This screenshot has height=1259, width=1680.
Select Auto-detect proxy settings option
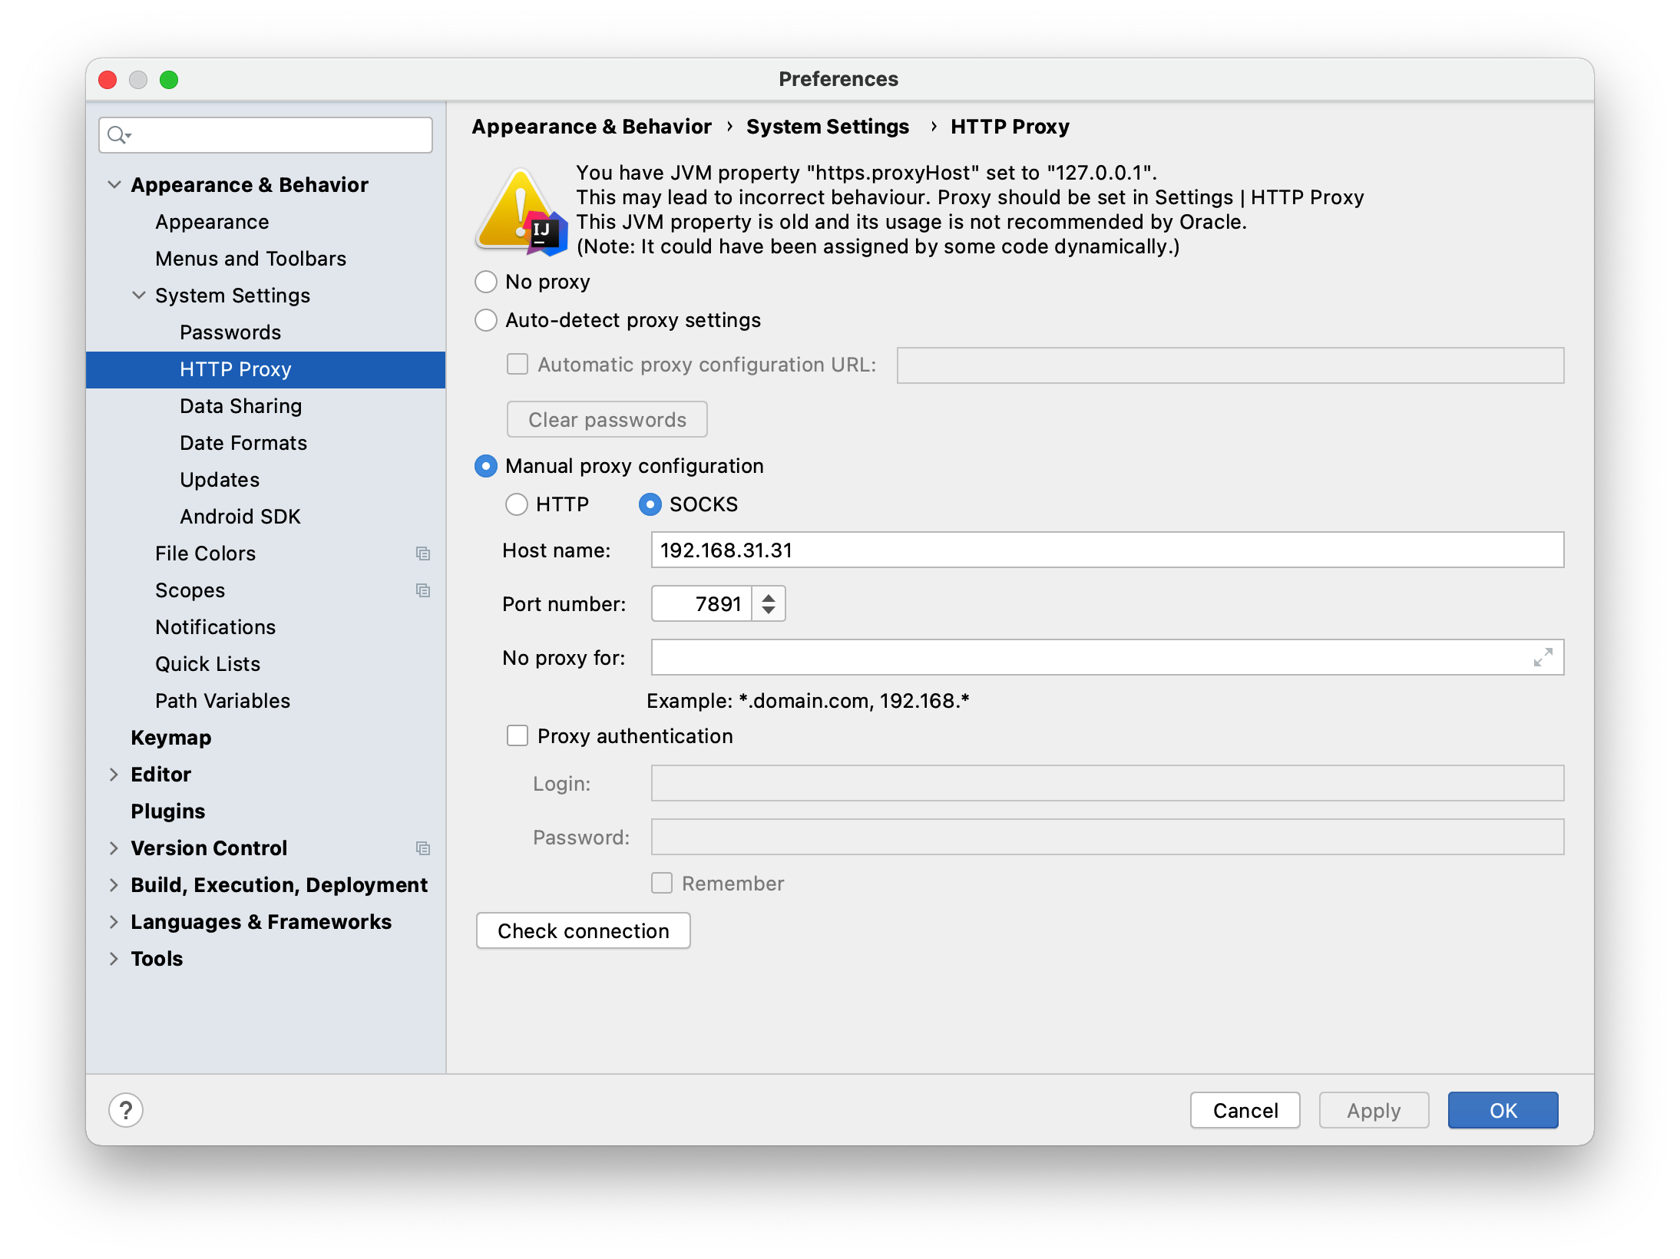point(486,320)
